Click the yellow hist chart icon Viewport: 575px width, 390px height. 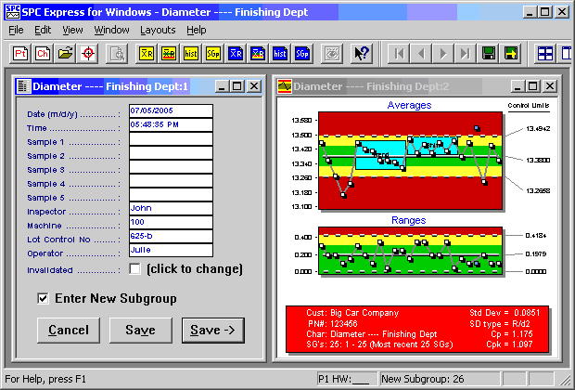(x=191, y=53)
